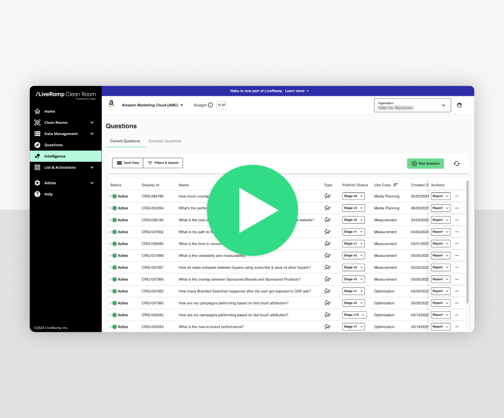Open Help question mark icon

click(37, 194)
